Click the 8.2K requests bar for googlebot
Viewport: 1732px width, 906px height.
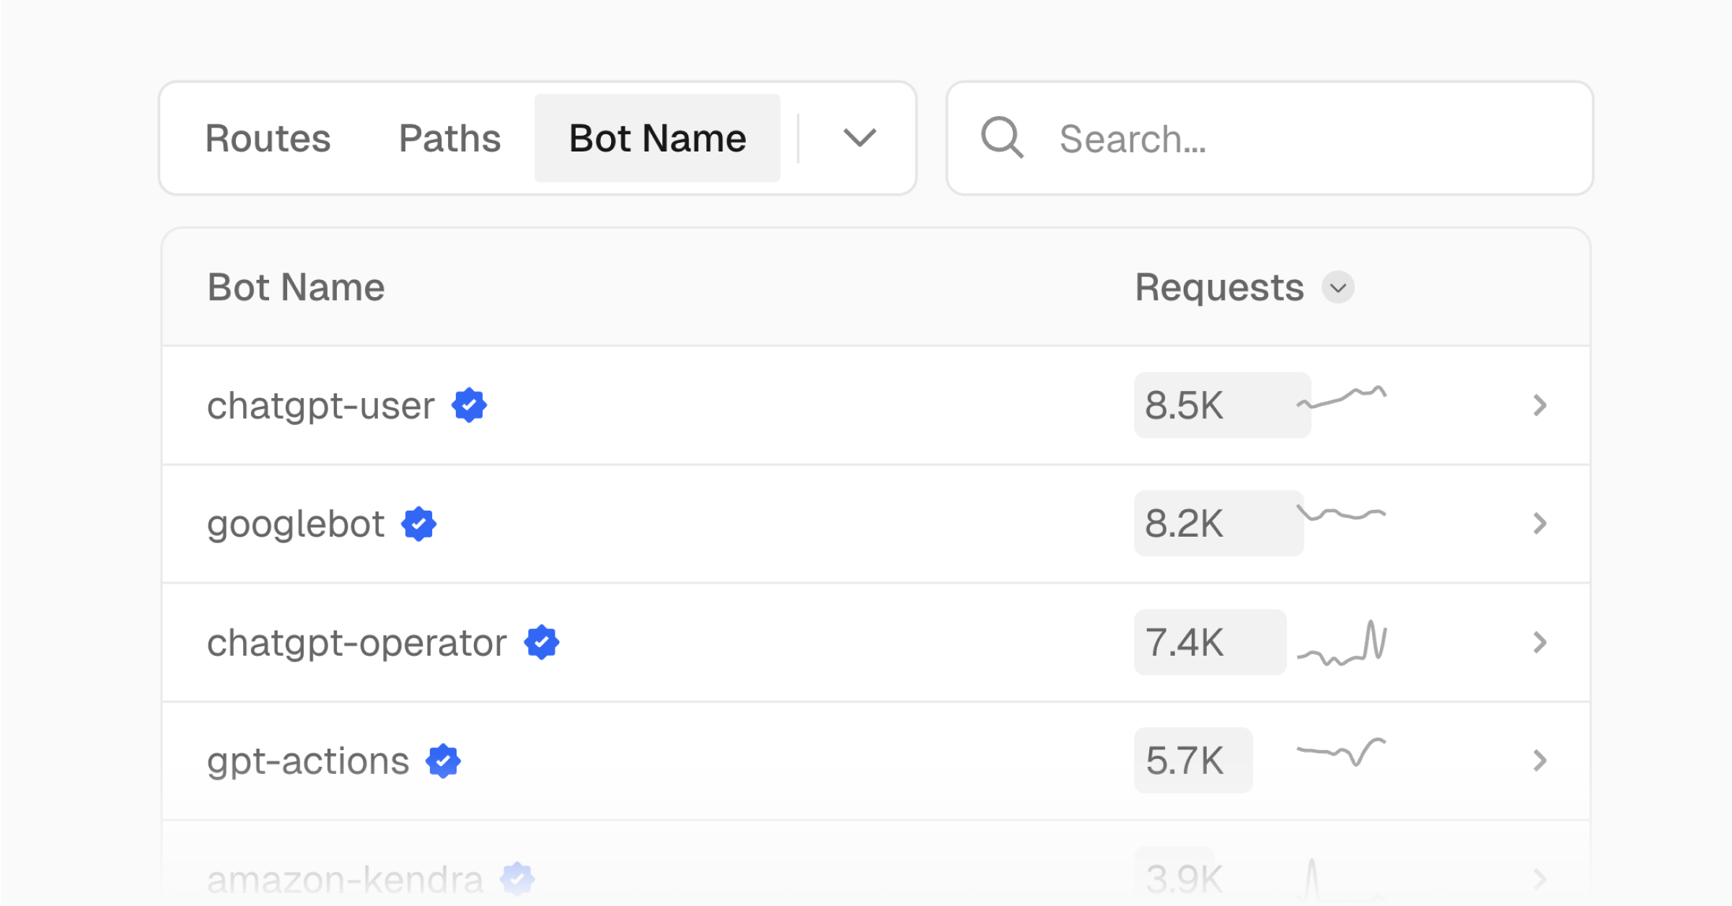pos(1218,524)
